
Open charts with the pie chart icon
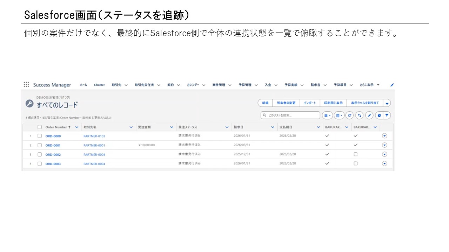point(379,115)
